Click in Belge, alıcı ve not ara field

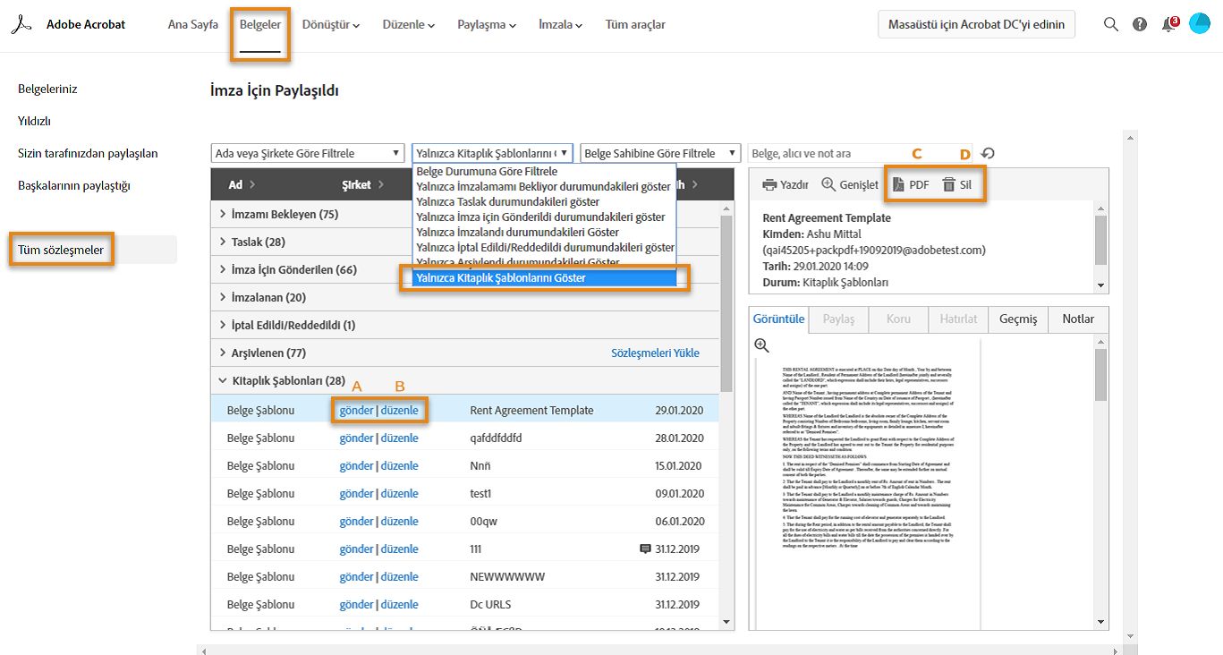(861, 153)
